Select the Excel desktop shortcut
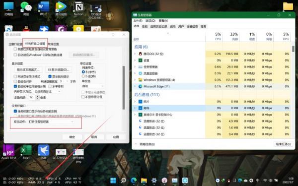This screenshot has height=186, width=298. [x=26, y=152]
